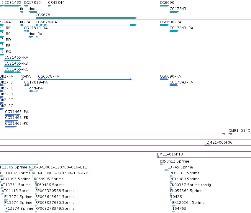This screenshot has height=213, width=251.
Task: Select the CG17843 gene label
Action: 178,9
